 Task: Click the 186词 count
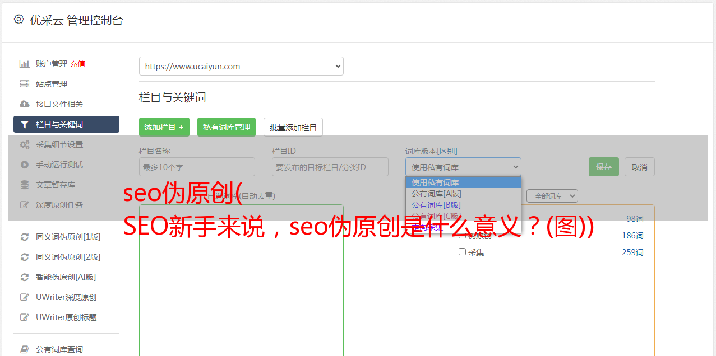[632, 236]
